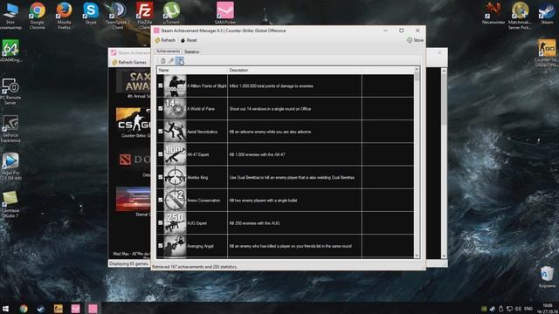Select 'Shoot out 14 windows' description text

pos(270,109)
